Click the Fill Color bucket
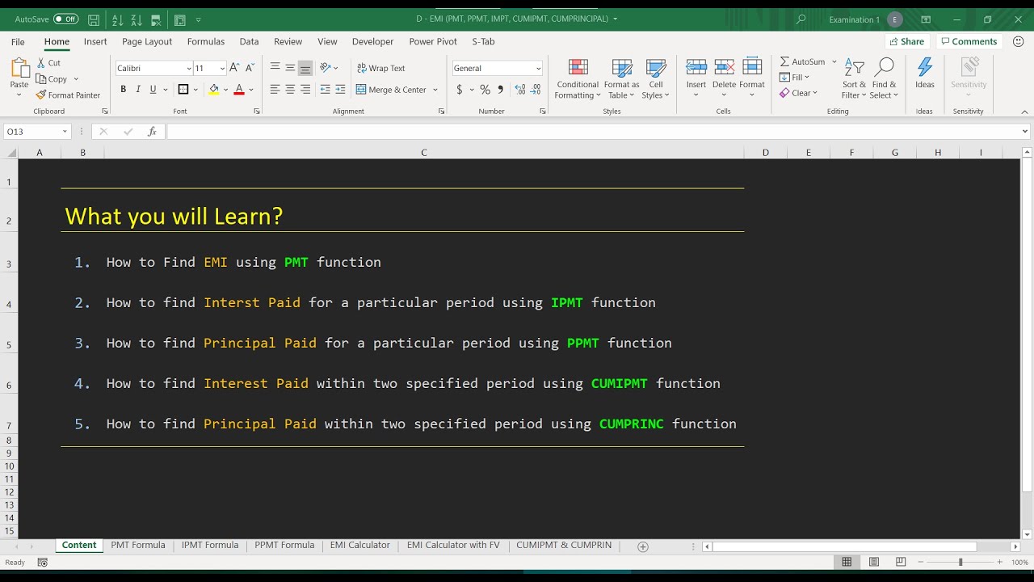This screenshot has height=582, width=1034. (213, 90)
